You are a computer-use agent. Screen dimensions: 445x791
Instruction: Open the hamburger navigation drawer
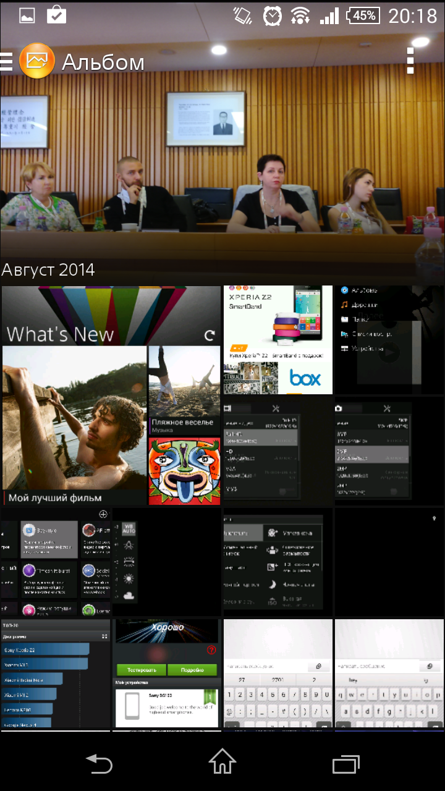7,61
